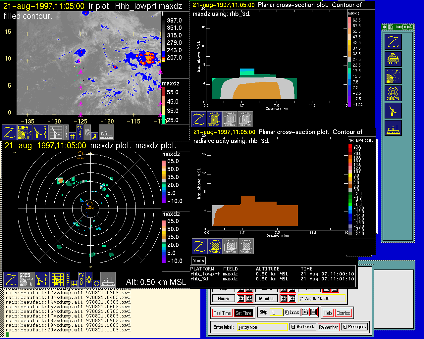
Task: Click the ship icon in the icon bar
Action: [x=393, y=127]
